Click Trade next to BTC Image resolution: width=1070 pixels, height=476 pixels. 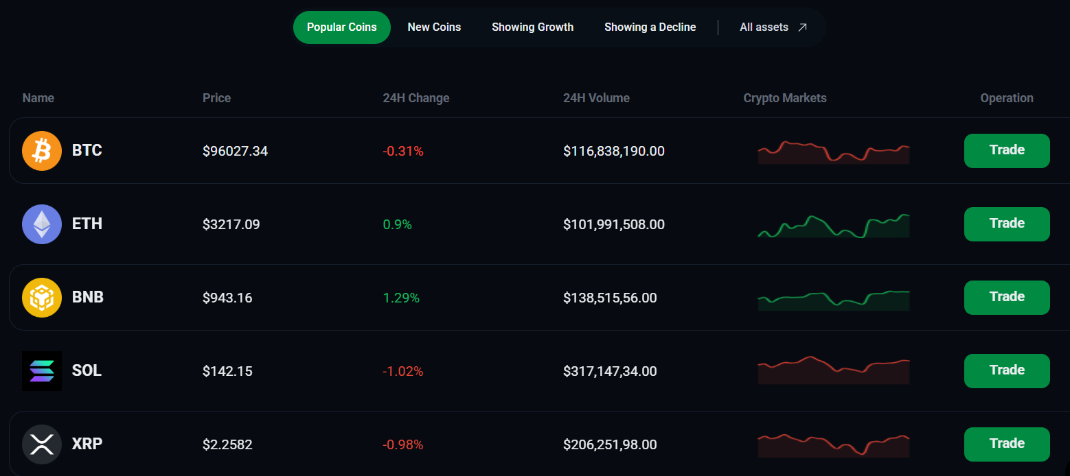pyautogui.click(x=1007, y=150)
